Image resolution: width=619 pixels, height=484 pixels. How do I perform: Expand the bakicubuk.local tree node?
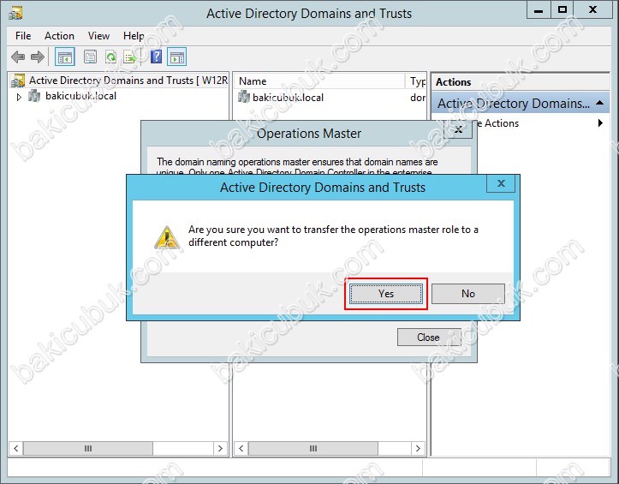[x=19, y=97]
